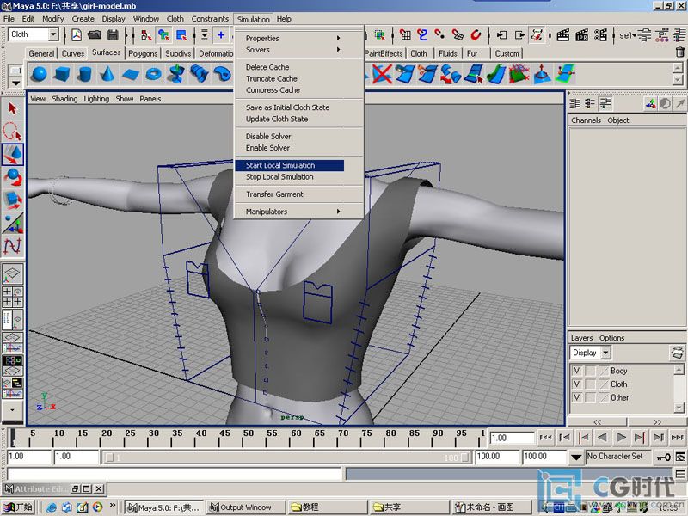688x516 pixels.
Task: Activate the Scale tool in toolbox
Action: [x=13, y=200]
